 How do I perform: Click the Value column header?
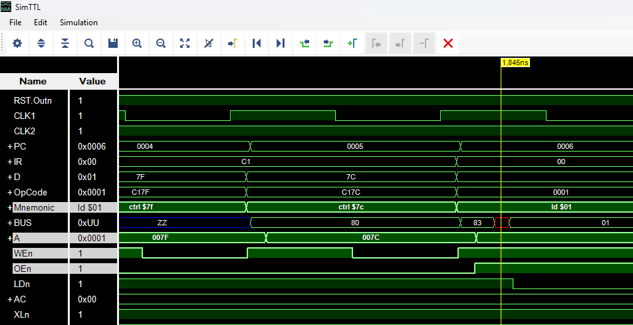pyautogui.click(x=92, y=81)
